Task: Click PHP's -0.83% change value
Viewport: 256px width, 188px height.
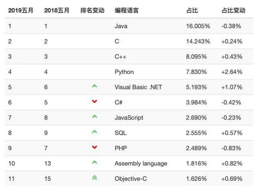Action: pyautogui.click(x=232, y=148)
